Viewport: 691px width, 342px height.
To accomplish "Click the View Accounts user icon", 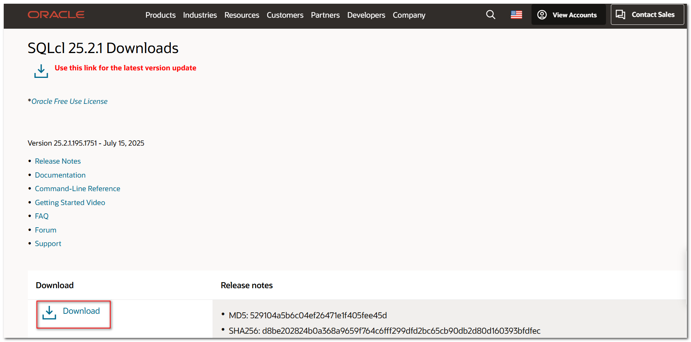I will coord(542,15).
